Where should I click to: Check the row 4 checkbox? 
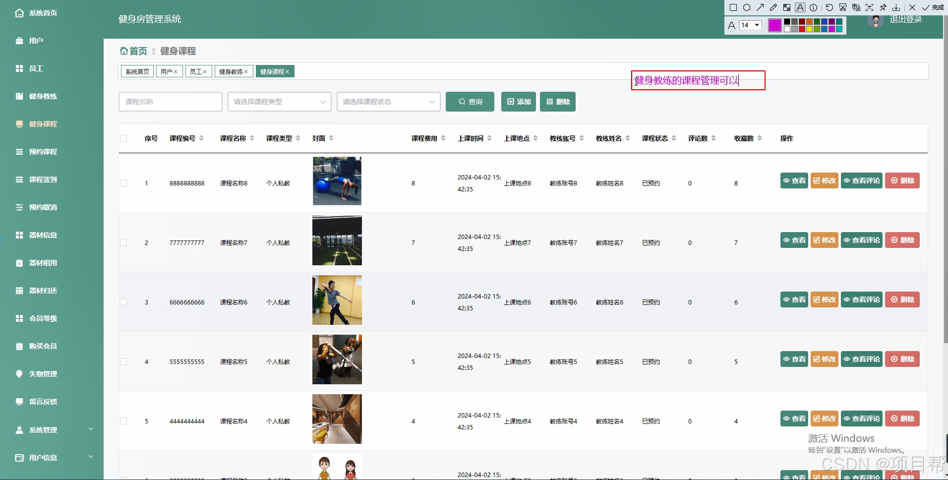click(x=123, y=361)
